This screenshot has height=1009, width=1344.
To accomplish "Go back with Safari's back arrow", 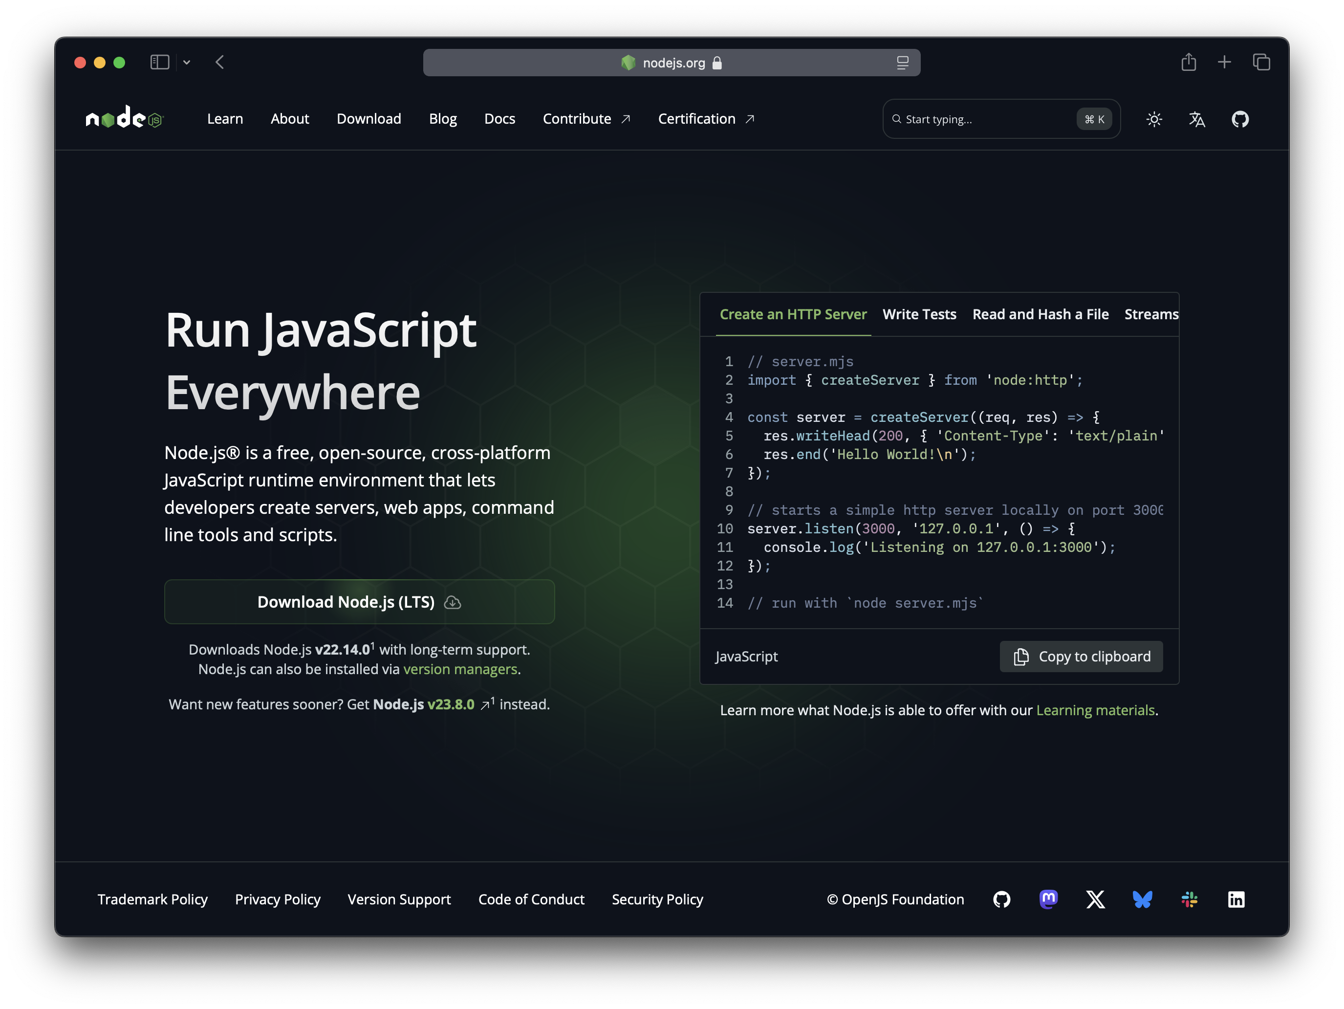I will pyautogui.click(x=220, y=62).
